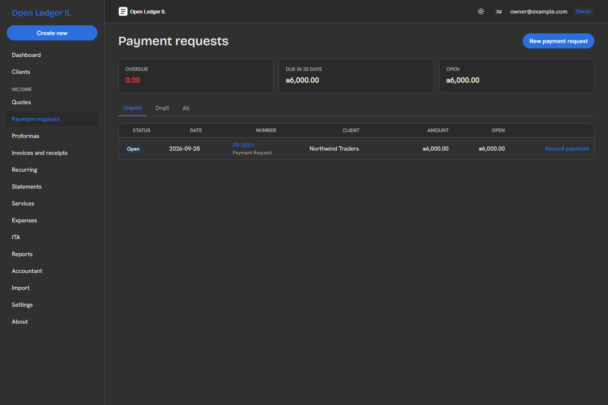Click the AMOUNT column header
Viewport: 608px width, 405px height.
tap(438, 130)
